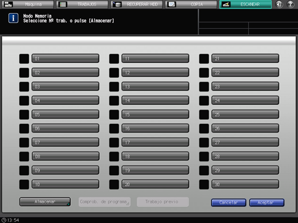Select memory job number 03

pos(65,86)
